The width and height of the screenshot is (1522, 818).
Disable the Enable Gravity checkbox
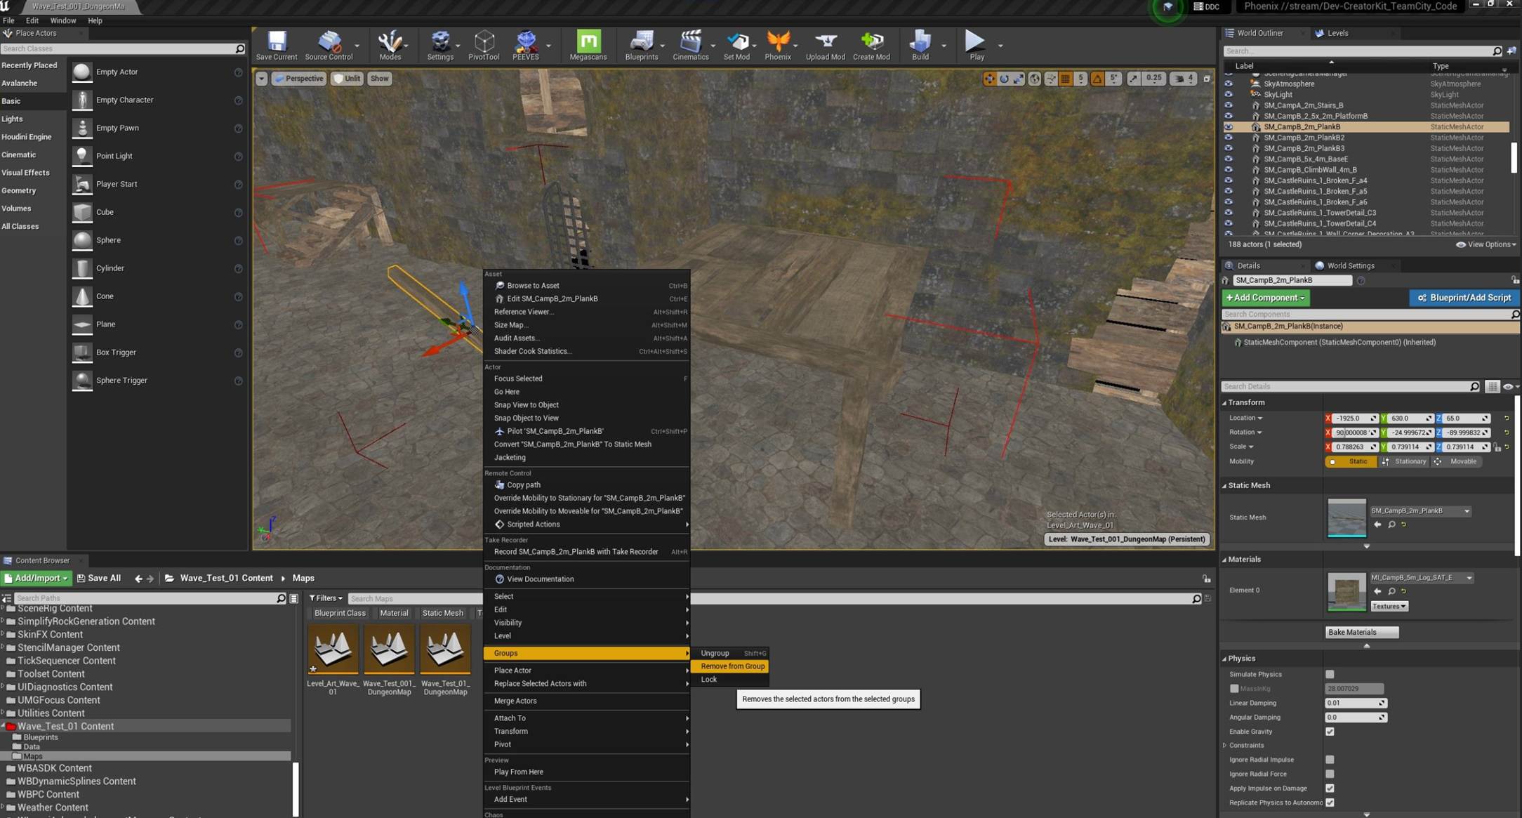[x=1330, y=732]
